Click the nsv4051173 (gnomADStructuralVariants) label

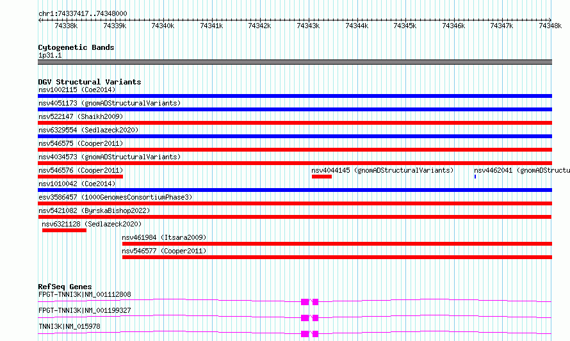coord(110,103)
